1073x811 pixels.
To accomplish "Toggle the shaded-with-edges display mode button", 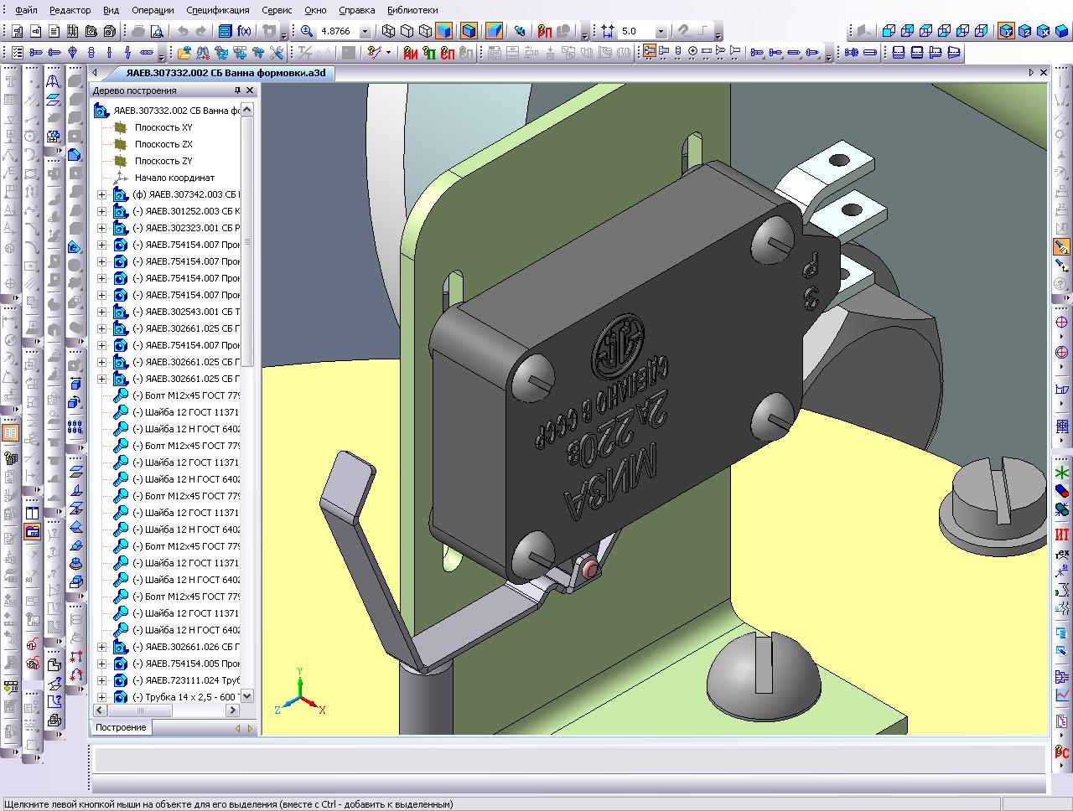I will (469, 32).
